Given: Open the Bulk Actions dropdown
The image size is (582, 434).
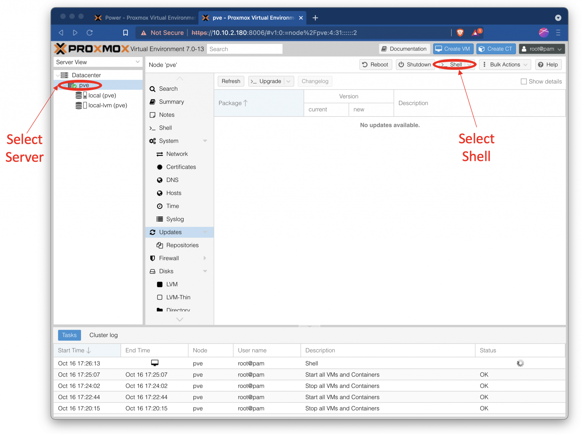Looking at the screenshot, I should (x=505, y=65).
